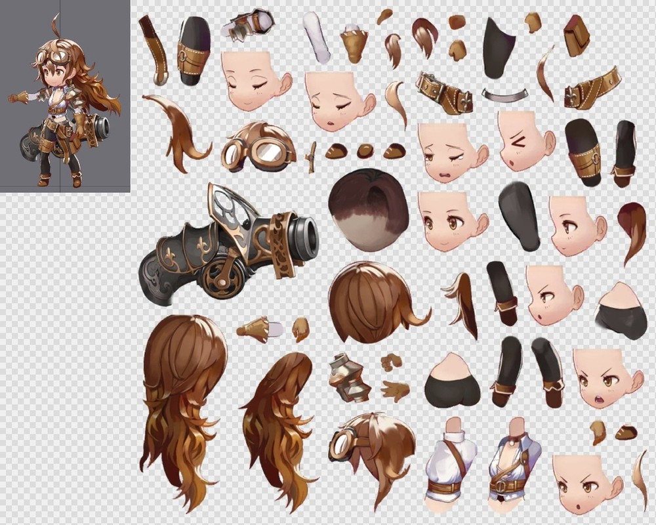Image resolution: width=656 pixels, height=525 pixels.
Task: Select the open-palm brown glove hand
Action: [x=395, y=390]
